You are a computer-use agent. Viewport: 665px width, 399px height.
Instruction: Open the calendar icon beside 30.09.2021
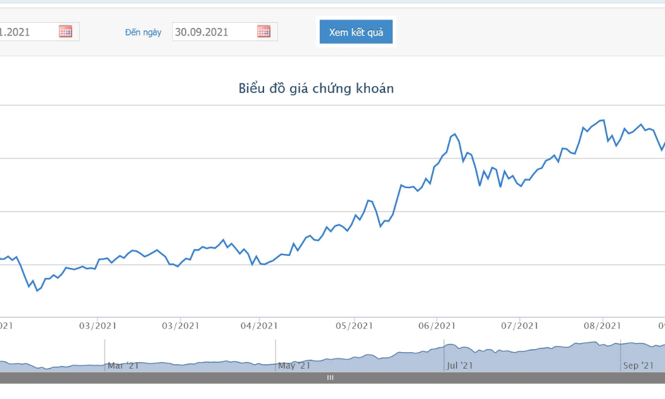pyautogui.click(x=263, y=32)
